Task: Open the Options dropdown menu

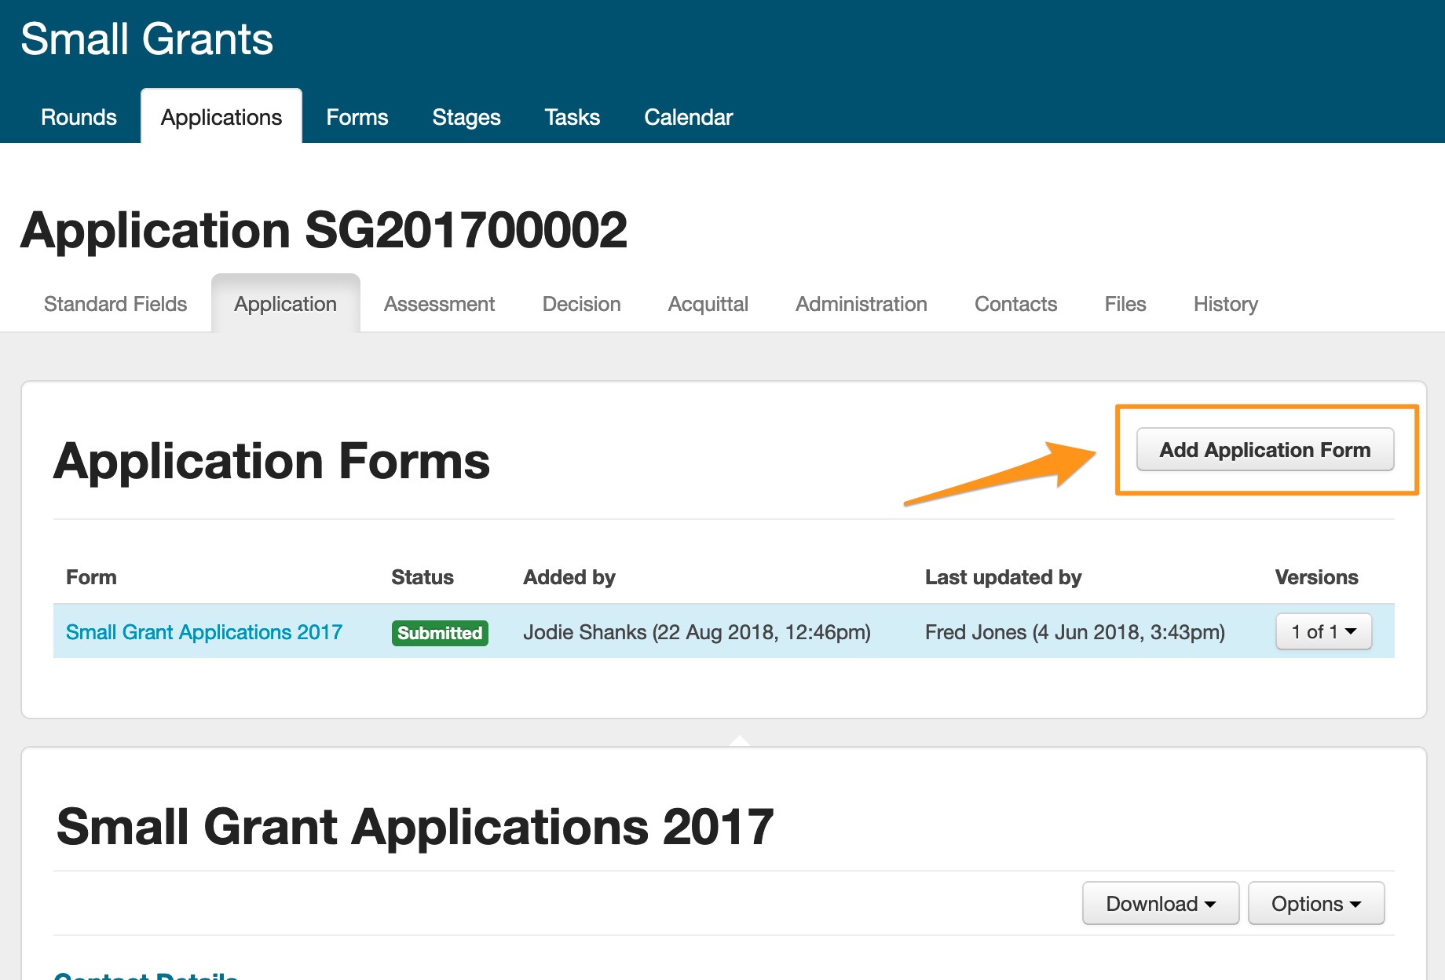Action: [x=1315, y=904]
